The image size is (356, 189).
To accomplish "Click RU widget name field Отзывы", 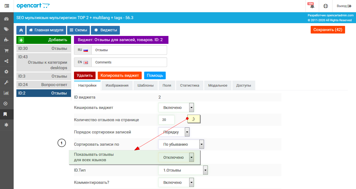I will 129,50.
